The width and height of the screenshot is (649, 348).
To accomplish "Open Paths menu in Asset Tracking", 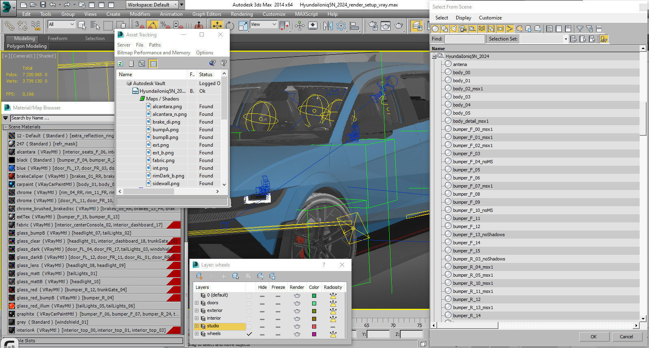I will pos(155,45).
